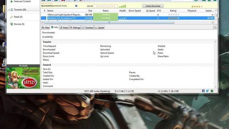
Task: Click the torrent list scroll-up arrow
Action: [x=216, y=10]
